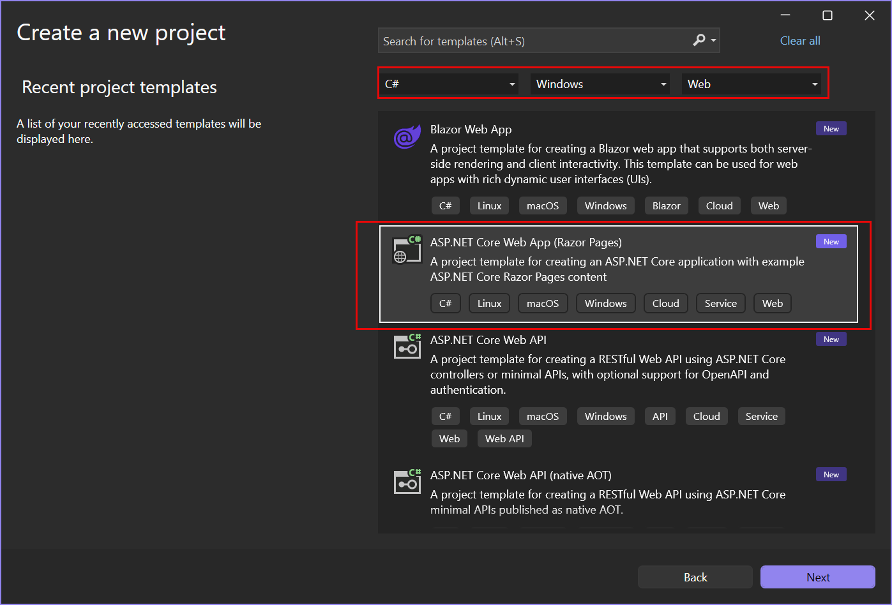Click the Linux tag under Razor Pages template

coord(489,303)
